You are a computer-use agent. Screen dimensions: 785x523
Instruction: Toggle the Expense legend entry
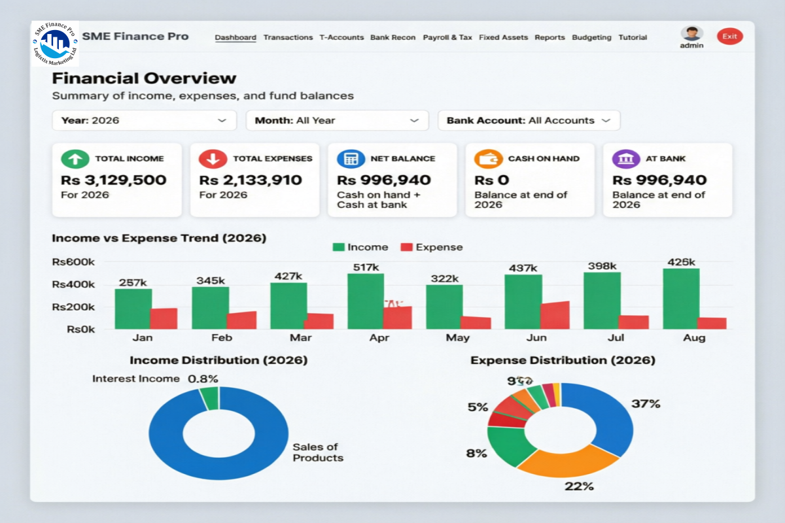pyautogui.click(x=431, y=247)
